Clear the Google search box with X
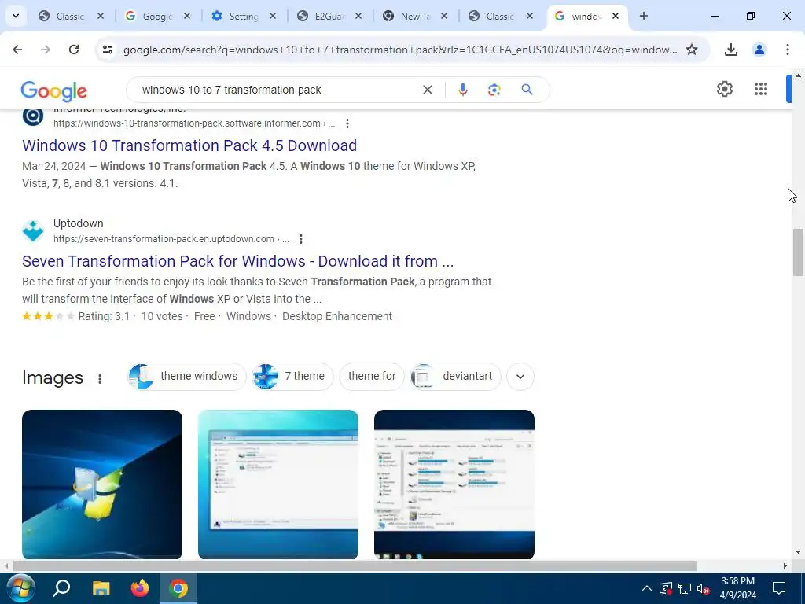 pyautogui.click(x=427, y=90)
